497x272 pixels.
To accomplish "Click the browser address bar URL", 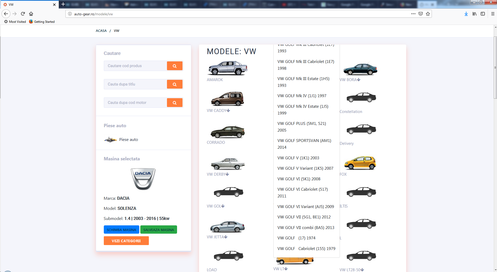I will [x=93, y=14].
